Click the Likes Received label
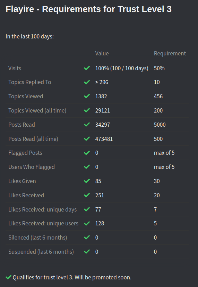 (x=26, y=195)
